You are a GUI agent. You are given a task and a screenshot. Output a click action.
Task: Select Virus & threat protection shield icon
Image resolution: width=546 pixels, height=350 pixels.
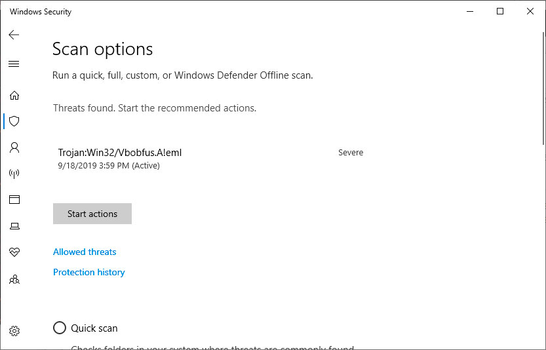pos(14,121)
